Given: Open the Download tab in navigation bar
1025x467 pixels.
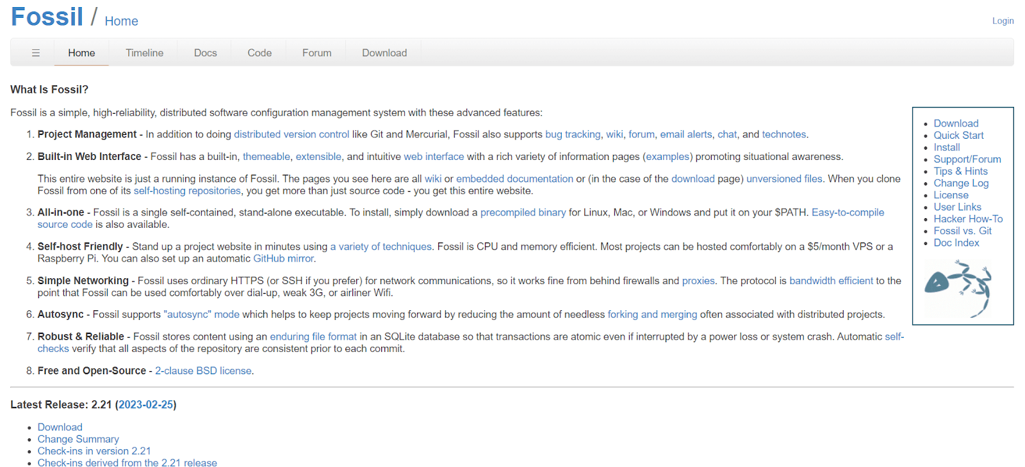Looking at the screenshot, I should point(384,53).
